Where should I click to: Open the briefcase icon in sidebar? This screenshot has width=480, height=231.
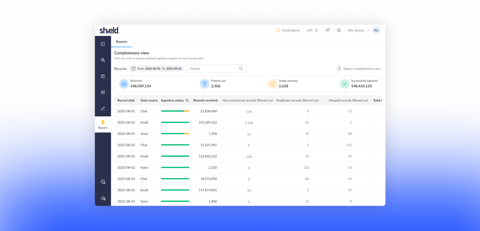(x=103, y=76)
